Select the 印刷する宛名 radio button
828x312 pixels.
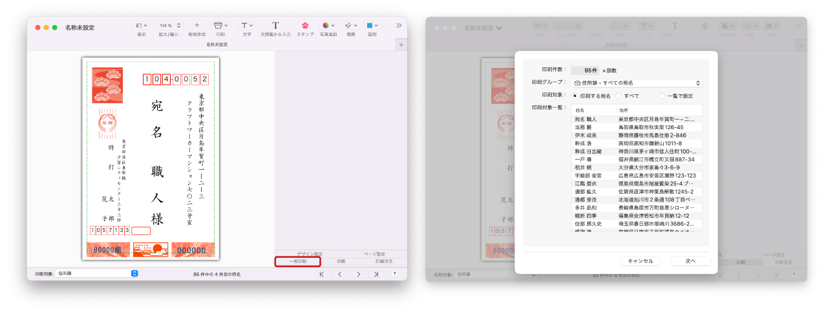pos(575,96)
